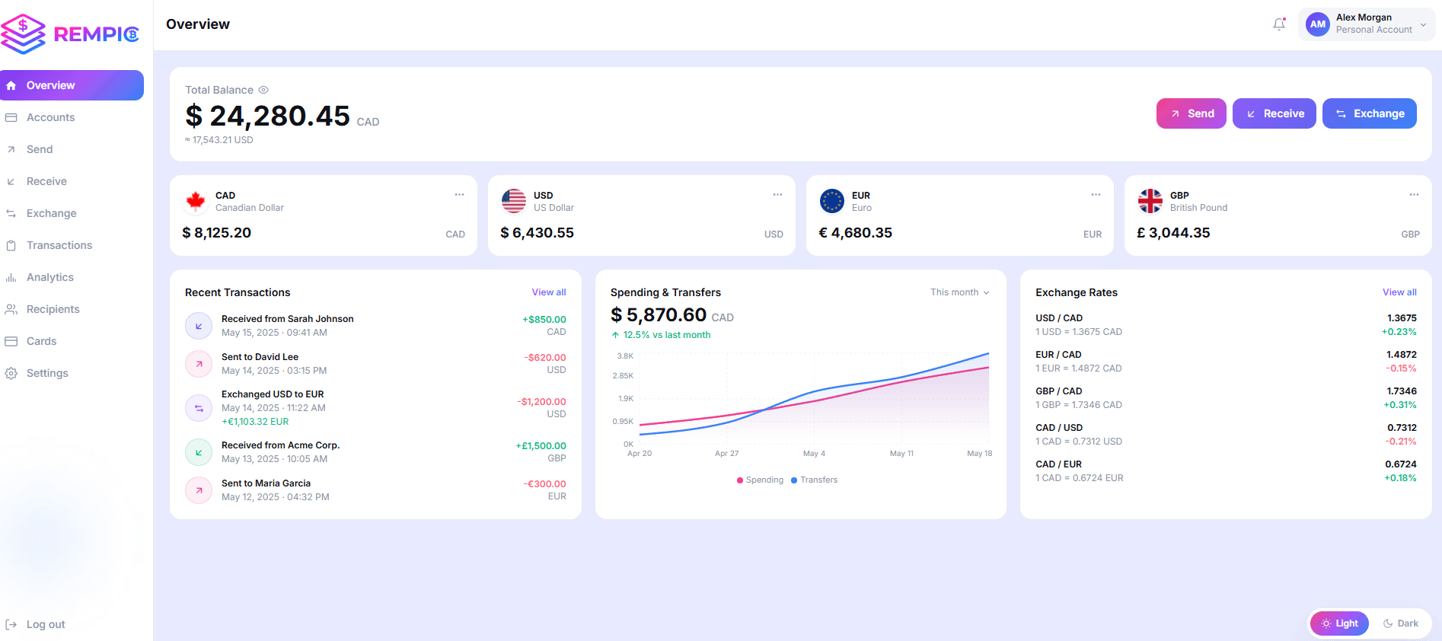Click the Acme Corp. received transaction icon

(199, 452)
